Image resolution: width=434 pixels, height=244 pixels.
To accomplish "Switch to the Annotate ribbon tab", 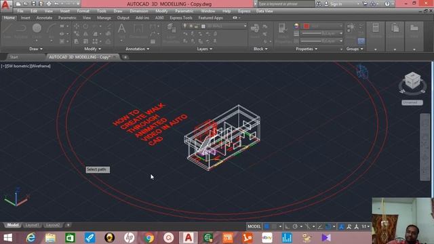I will pyautogui.click(x=44, y=18).
